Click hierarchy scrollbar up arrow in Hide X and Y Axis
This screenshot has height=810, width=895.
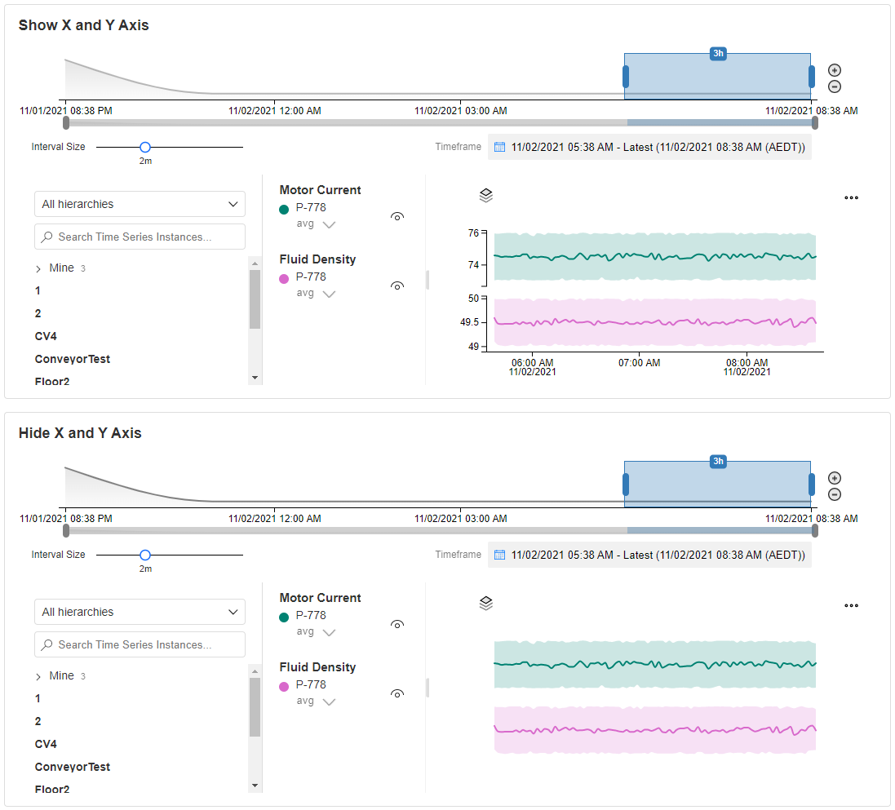(x=255, y=671)
